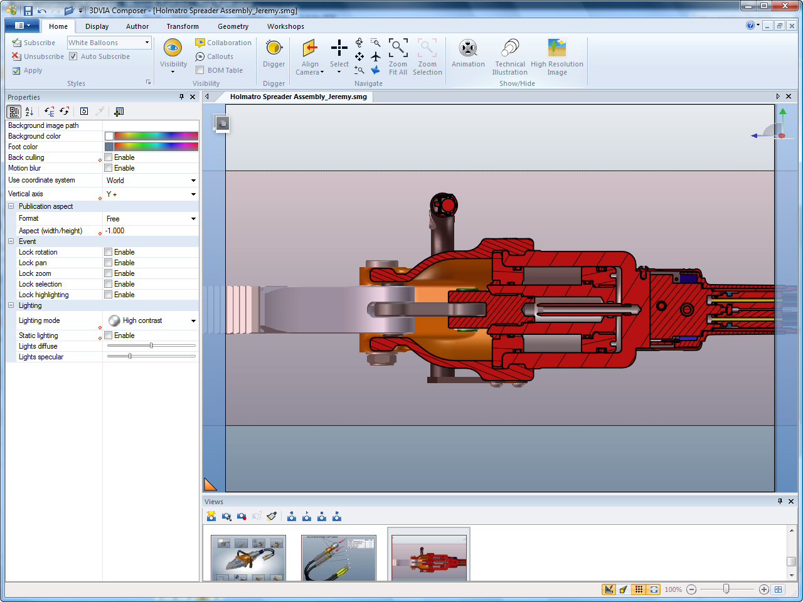803x602 pixels.
Task: Open the Lighting mode dropdown
Action: tap(193, 321)
